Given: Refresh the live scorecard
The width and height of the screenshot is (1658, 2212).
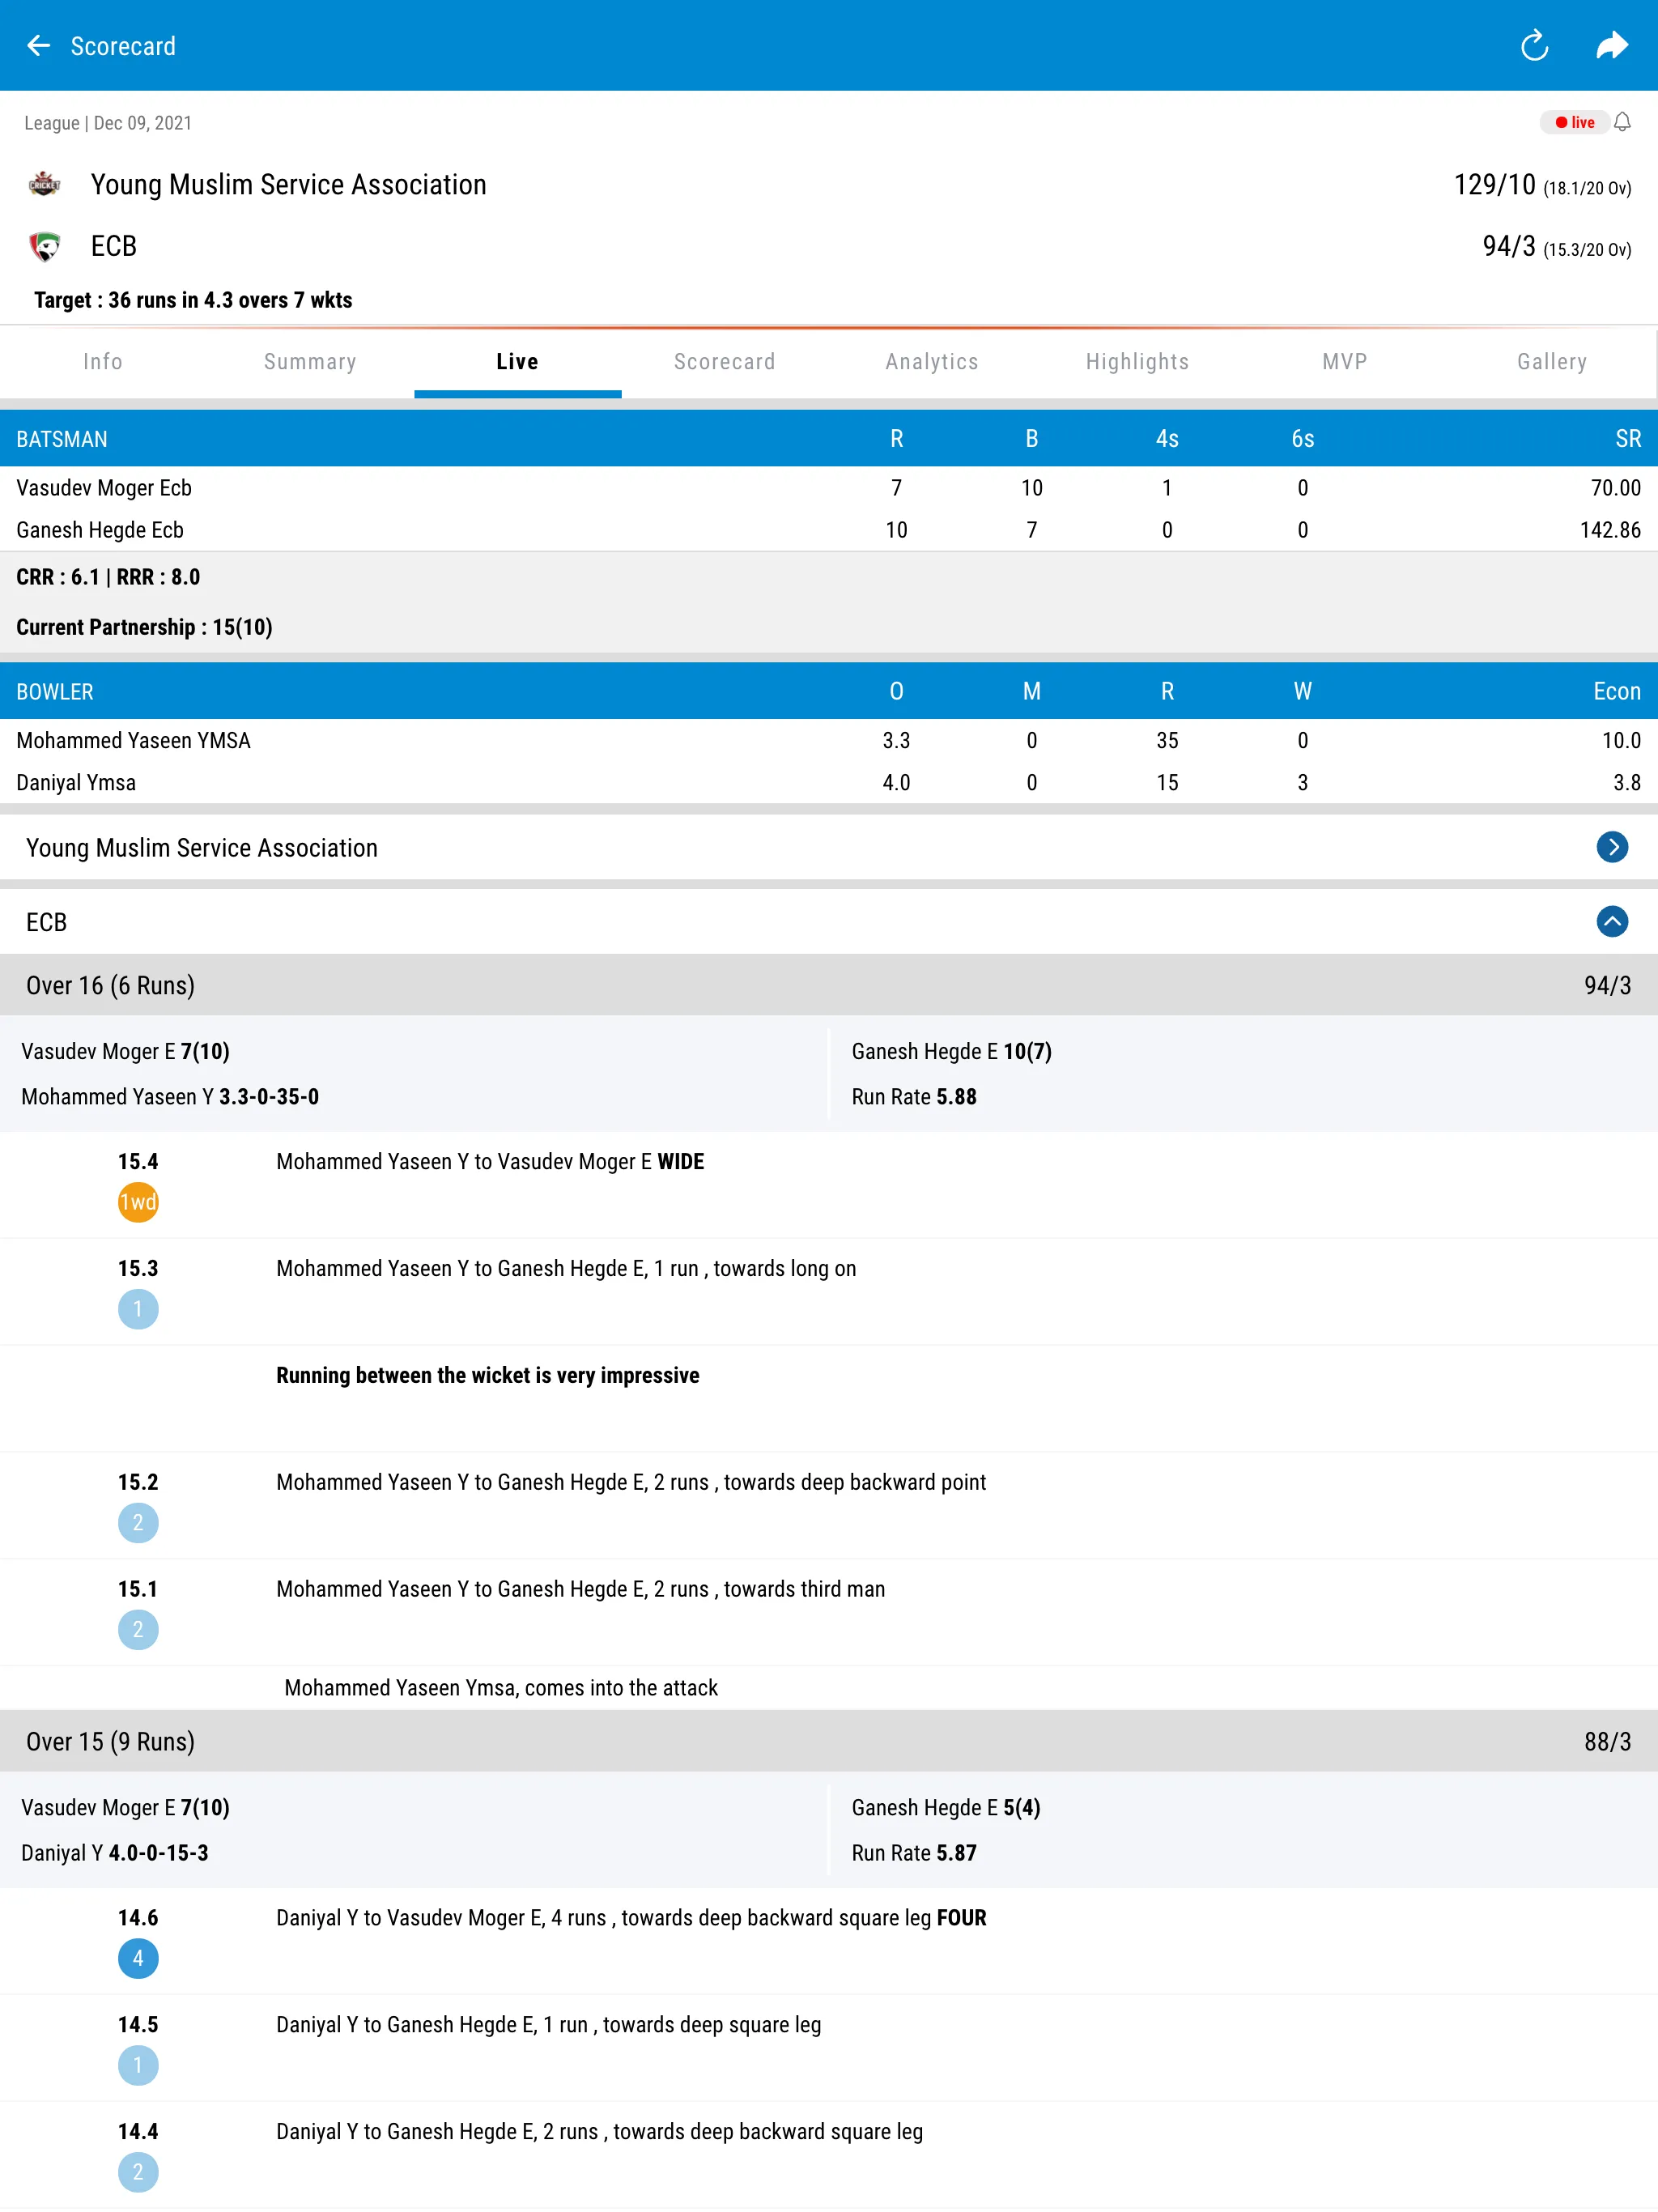Looking at the screenshot, I should pos(1536,45).
